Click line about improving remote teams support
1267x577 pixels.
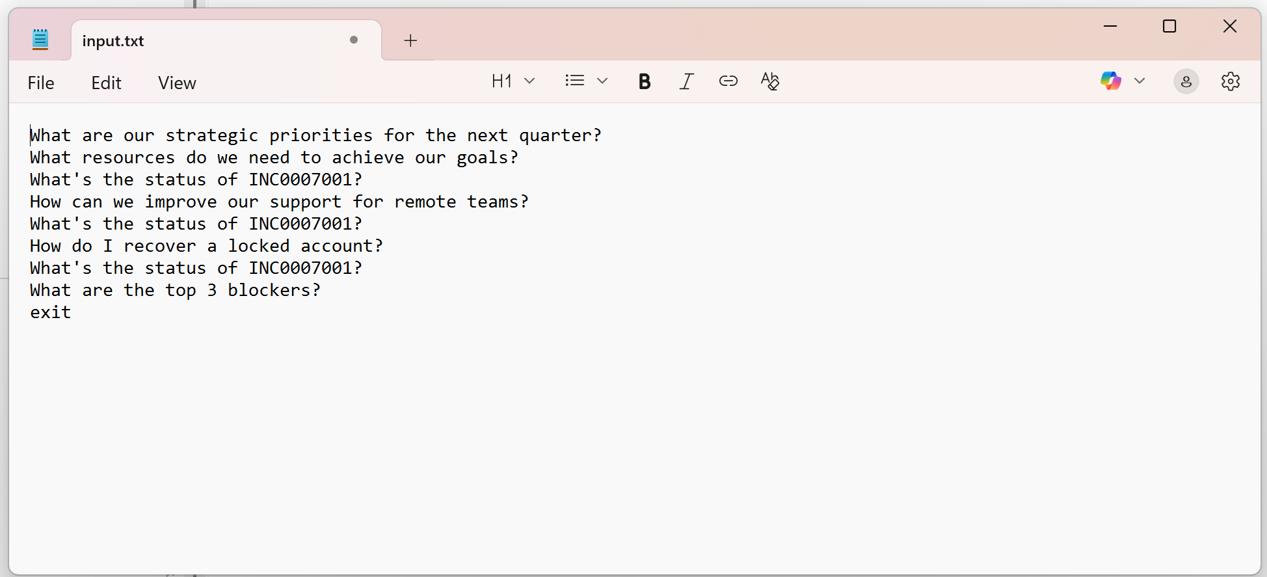tap(280, 202)
